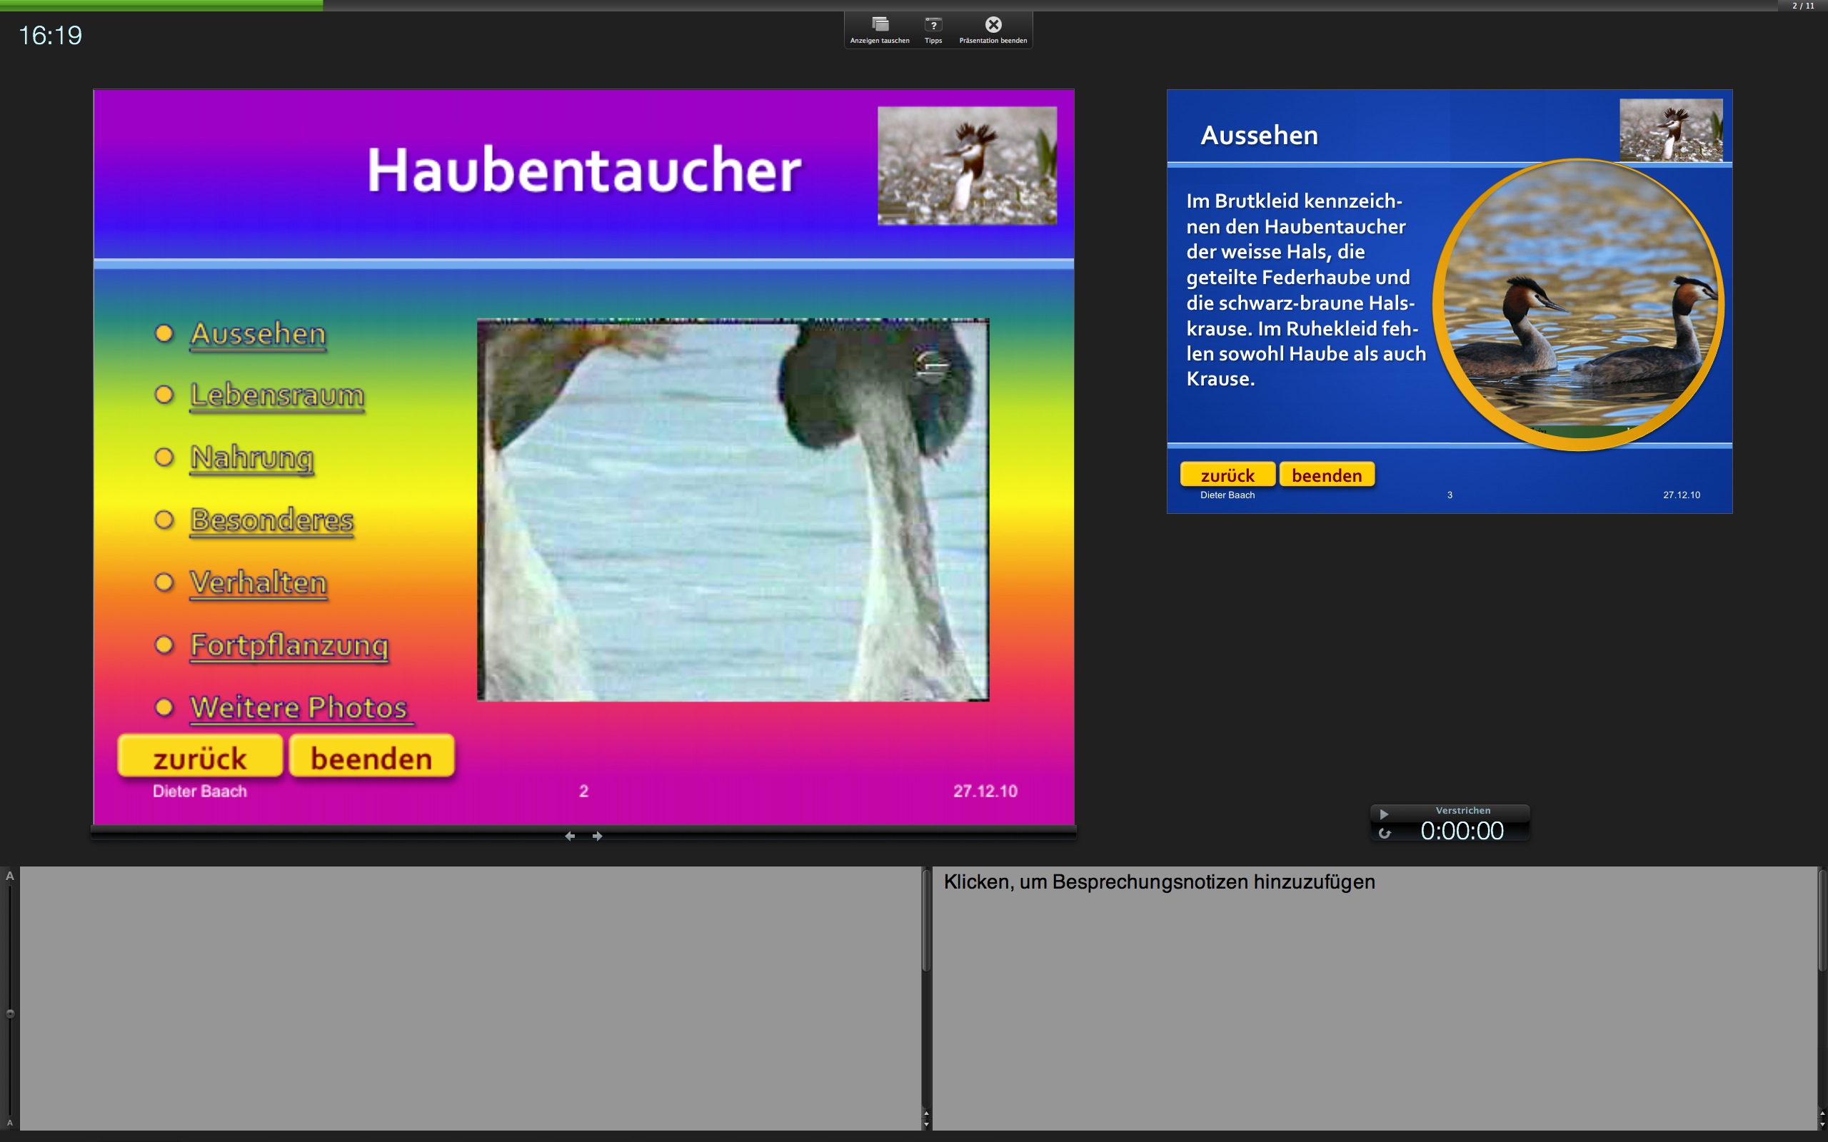Increase notes font size with large A
The image size is (1828, 1142).
click(x=10, y=876)
